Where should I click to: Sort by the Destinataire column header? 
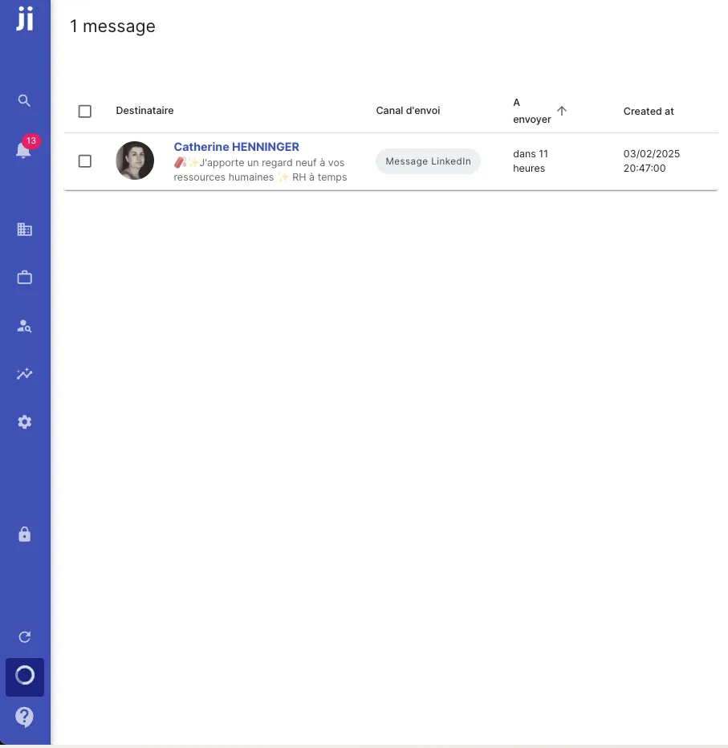pyautogui.click(x=144, y=111)
